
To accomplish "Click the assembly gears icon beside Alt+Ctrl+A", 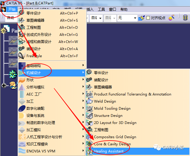I will (x=22, y=49).
